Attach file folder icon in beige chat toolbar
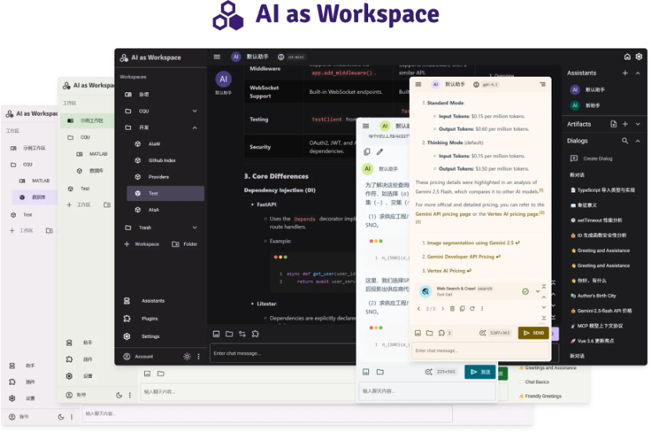The image size is (651, 435). coord(430,333)
